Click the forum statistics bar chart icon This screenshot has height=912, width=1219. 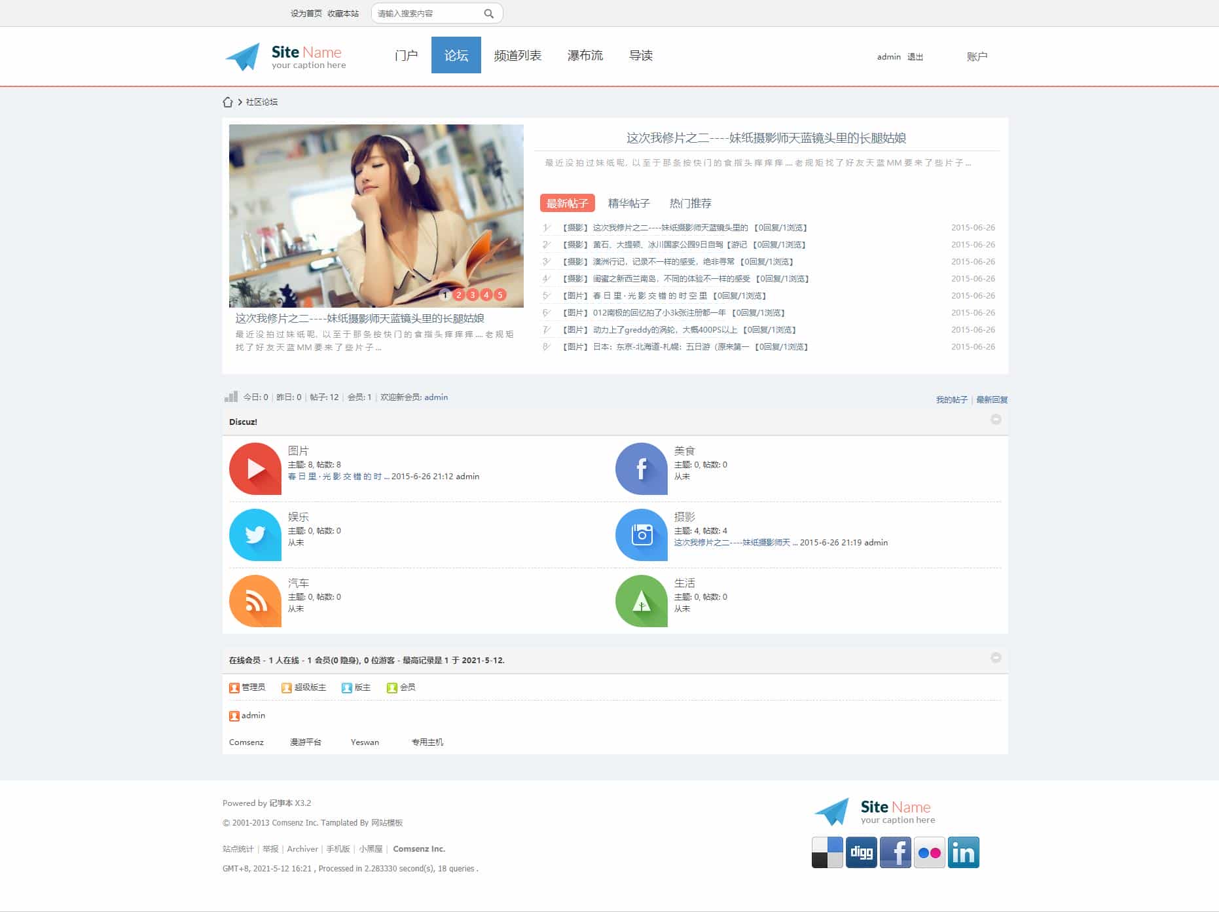pyautogui.click(x=231, y=397)
